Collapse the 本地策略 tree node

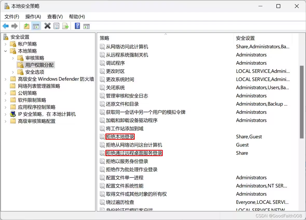5,51
